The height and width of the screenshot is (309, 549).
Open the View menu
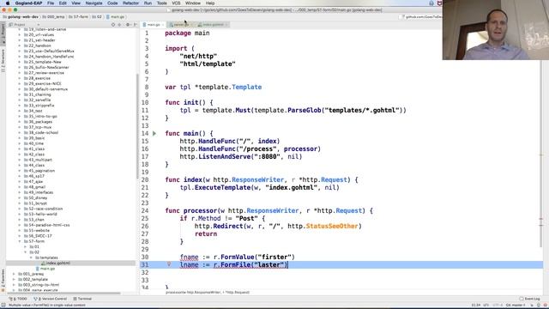click(x=76, y=3)
